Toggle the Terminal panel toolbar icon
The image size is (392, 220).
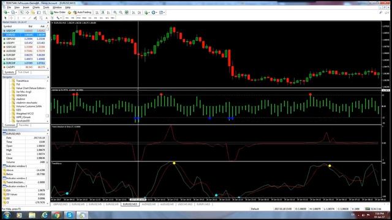point(39,12)
